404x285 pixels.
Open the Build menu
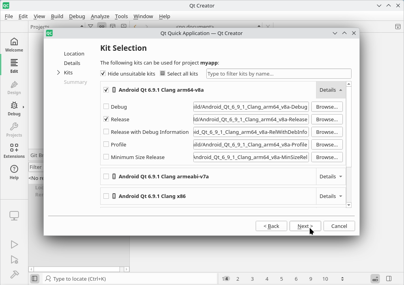(x=57, y=16)
